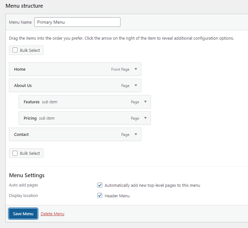Expand the About Us item options arrow
The height and width of the screenshot is (228, 248).
coord(136,85)
